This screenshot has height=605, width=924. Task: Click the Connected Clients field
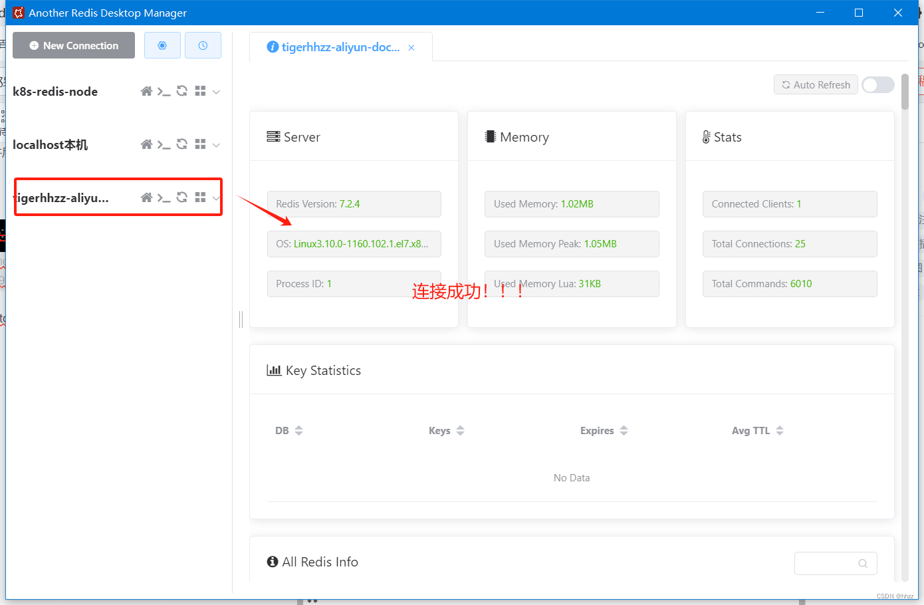(790, 204)
